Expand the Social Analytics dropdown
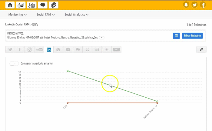This screenshot has height=131, width=212. [x=76, y=15]
